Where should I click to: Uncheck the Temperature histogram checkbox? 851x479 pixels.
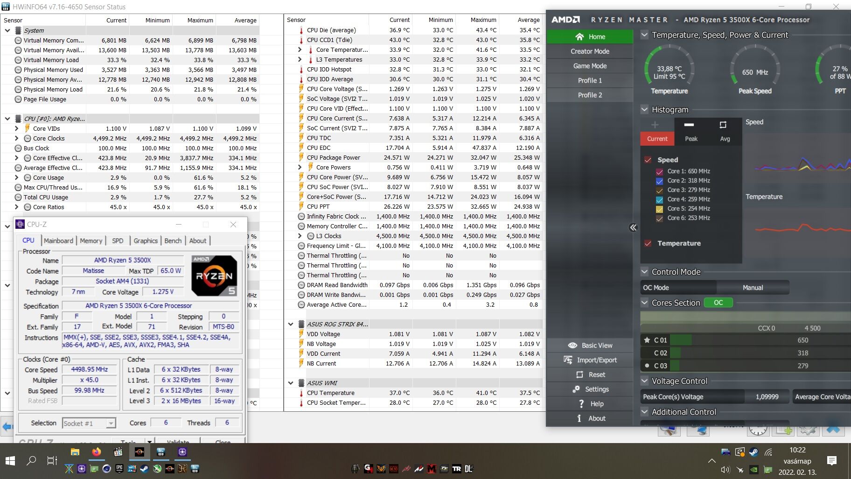click(x=648, y=243)
